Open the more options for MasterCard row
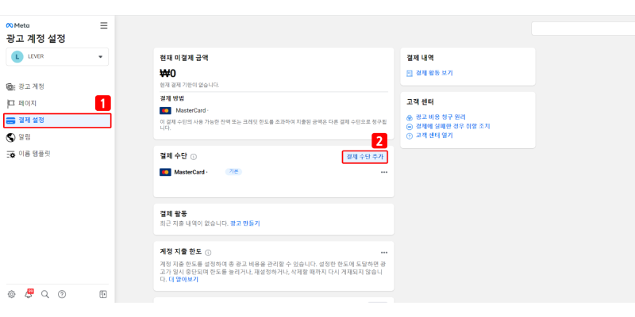This screenshot has width=635, height=317. pyautogui.click(x=384, y=172)
